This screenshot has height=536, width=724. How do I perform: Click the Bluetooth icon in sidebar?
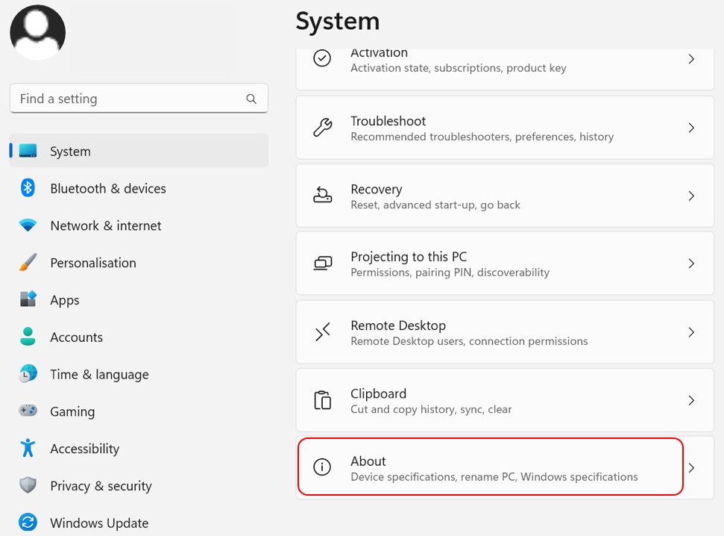(28, 188)
